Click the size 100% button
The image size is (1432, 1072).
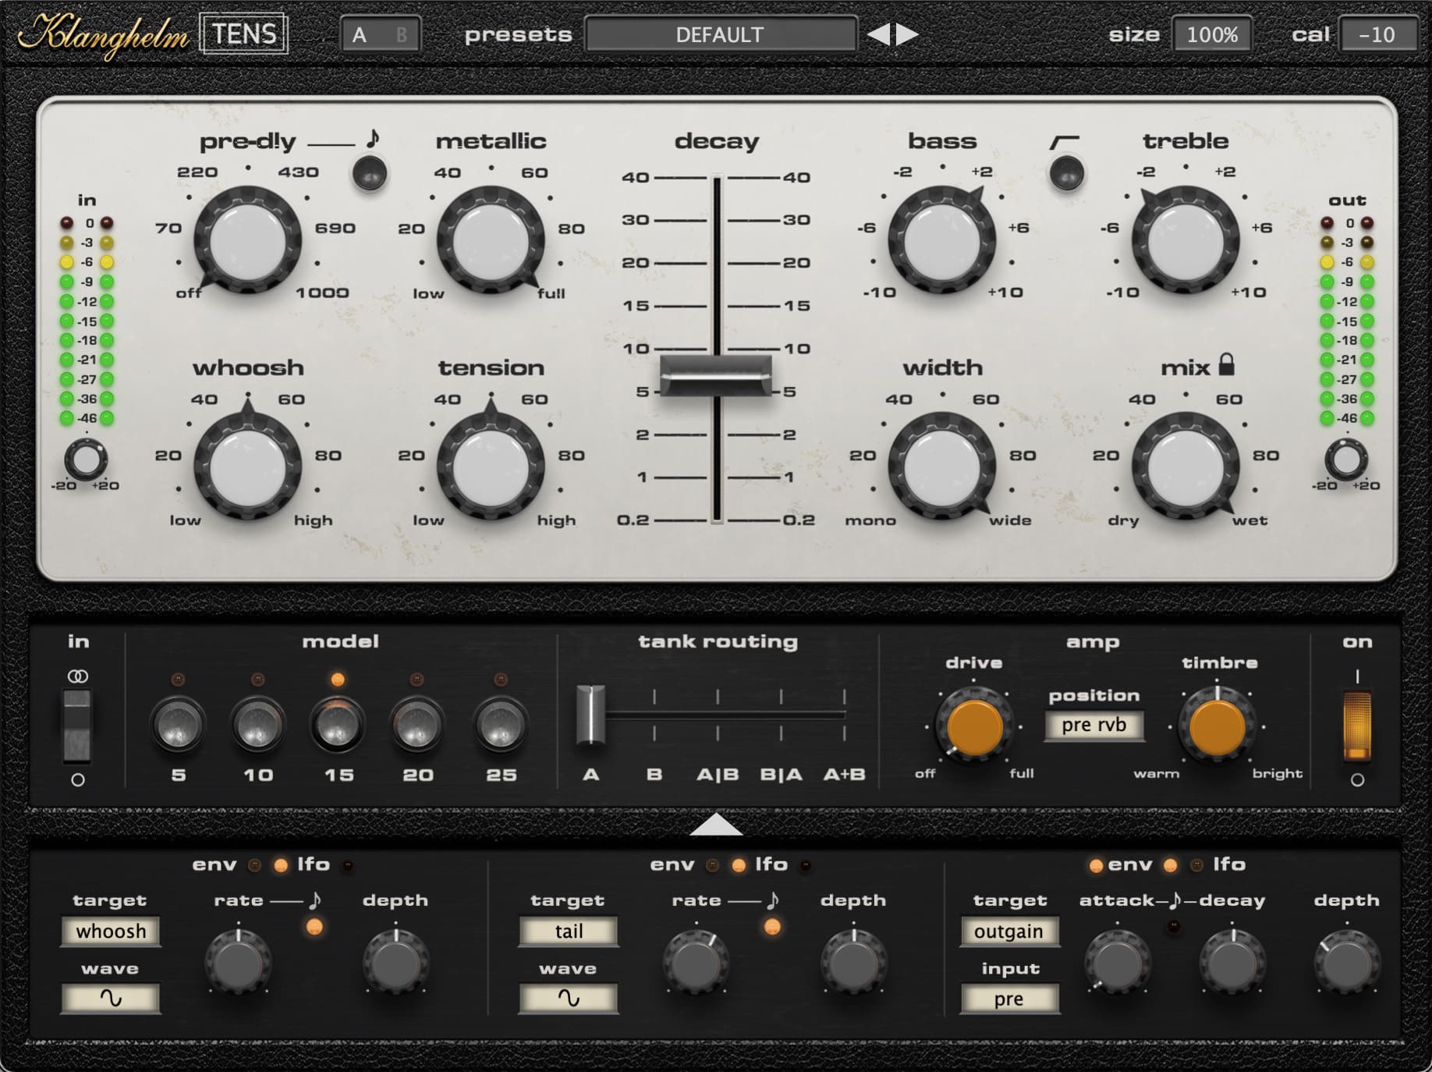[x=1212, y=35]
